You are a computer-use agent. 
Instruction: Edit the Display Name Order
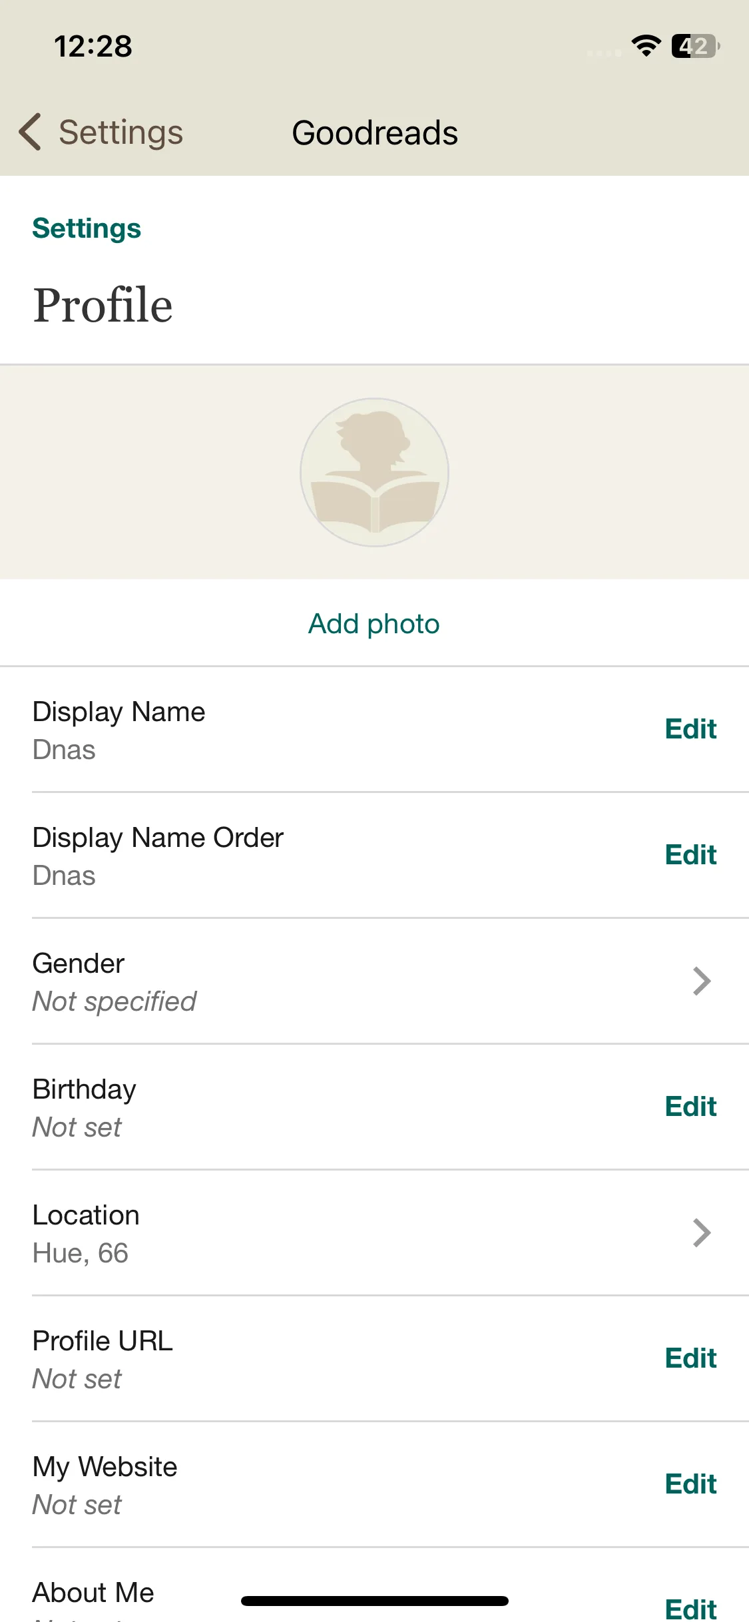[690, 855]
